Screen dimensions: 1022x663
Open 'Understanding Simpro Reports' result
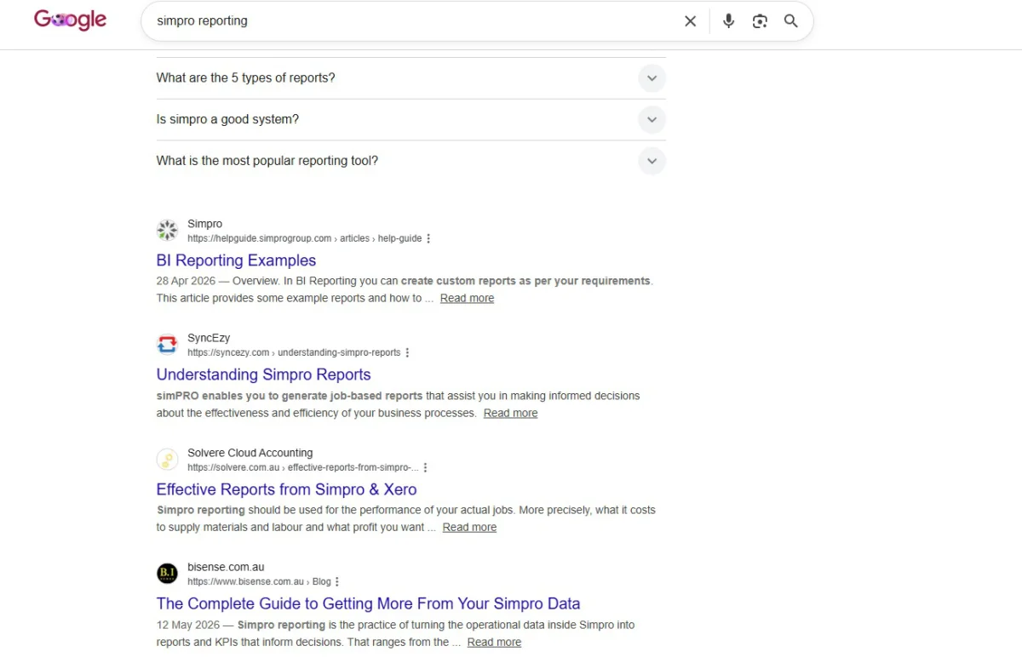tap(263, 374)
